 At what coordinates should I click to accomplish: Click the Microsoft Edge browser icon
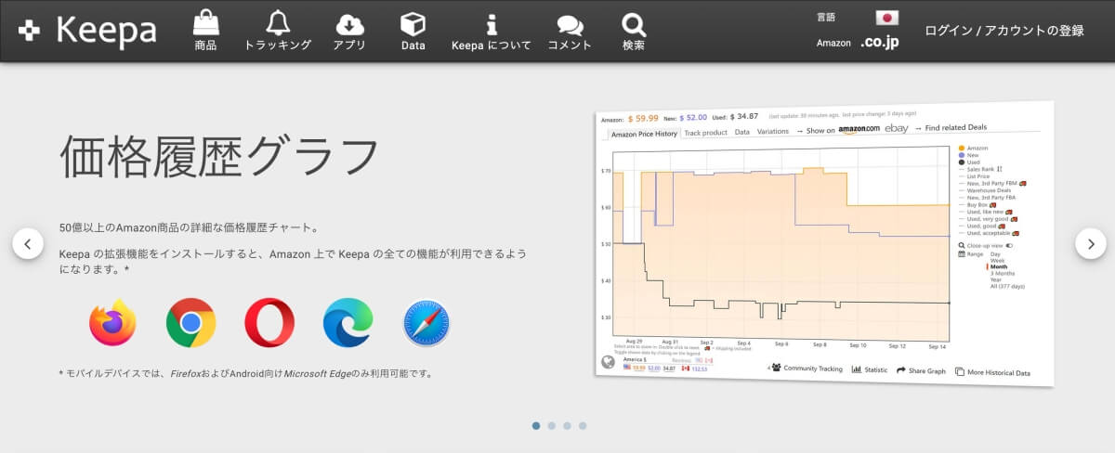(x=348, y=322)
